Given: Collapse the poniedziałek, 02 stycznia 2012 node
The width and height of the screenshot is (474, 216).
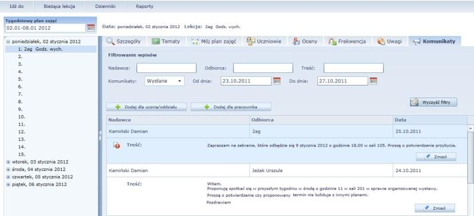Looking at the screenshot, I should [x=8, y=42].
